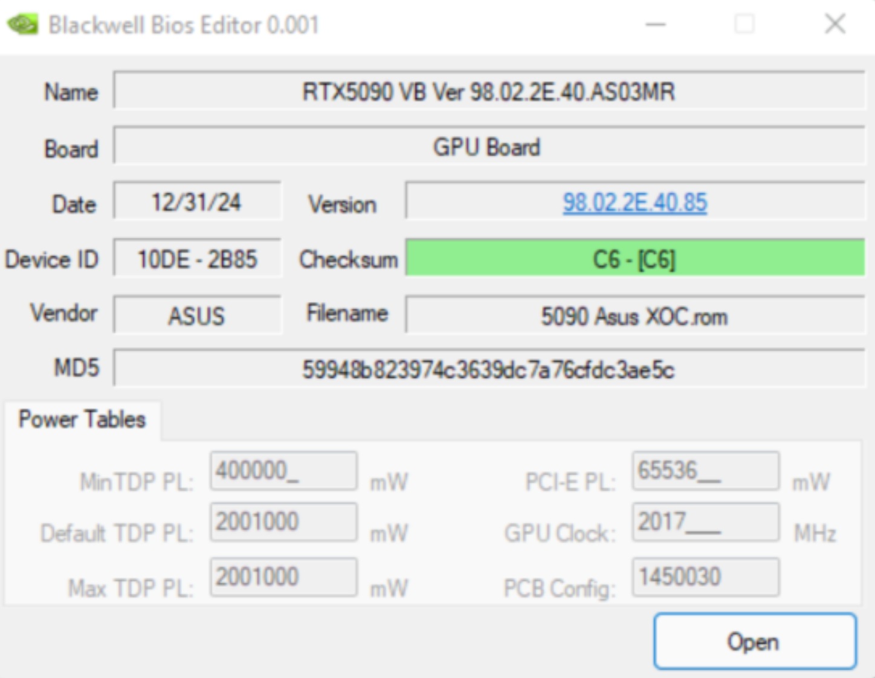Click the GPU Clock value 2017

coord(705,521)
